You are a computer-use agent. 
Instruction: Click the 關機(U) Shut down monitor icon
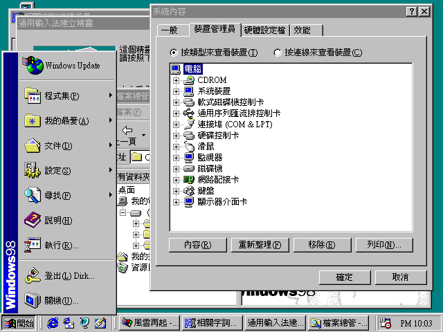(x=33, y=300)
